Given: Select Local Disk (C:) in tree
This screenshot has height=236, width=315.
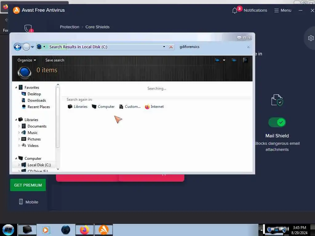Looking at the screenshot, I should (x=39, y=165).
